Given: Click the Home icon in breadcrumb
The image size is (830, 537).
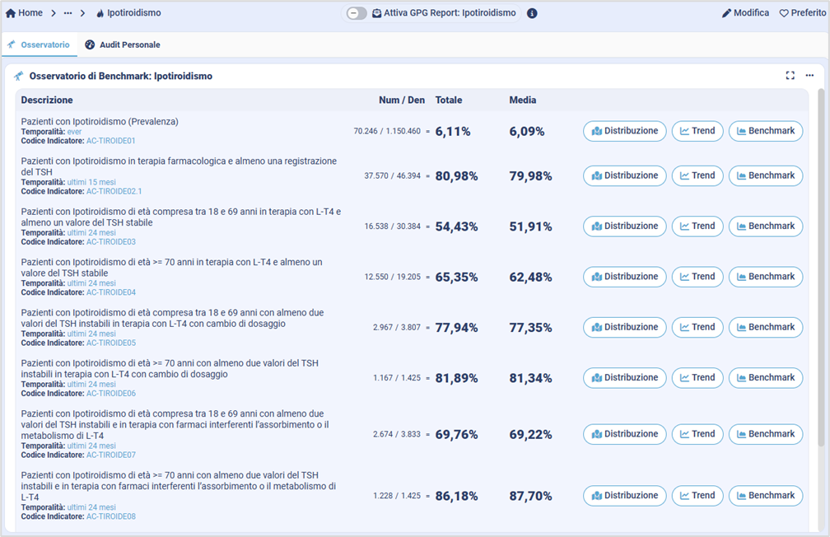Looking at the screenshot, I should [11, 13].
